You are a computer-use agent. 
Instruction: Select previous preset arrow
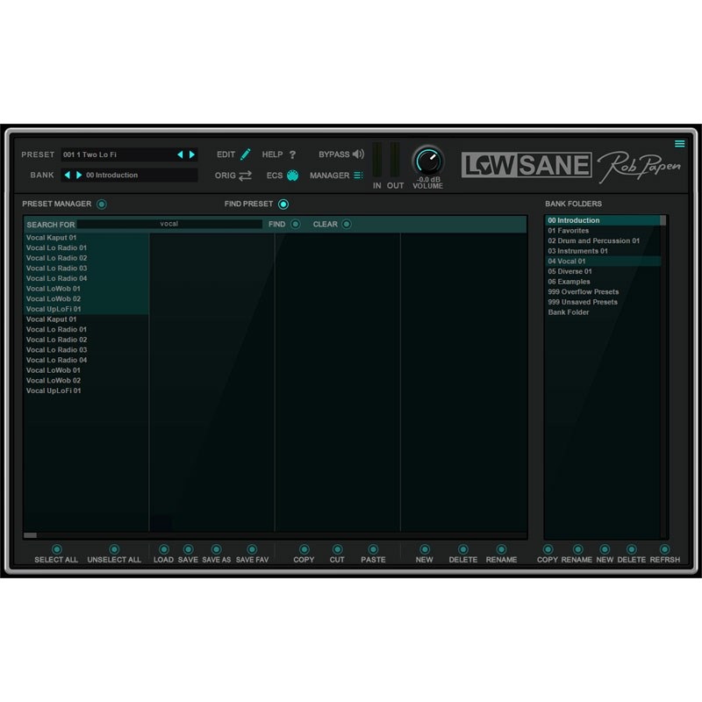point(180,154)
